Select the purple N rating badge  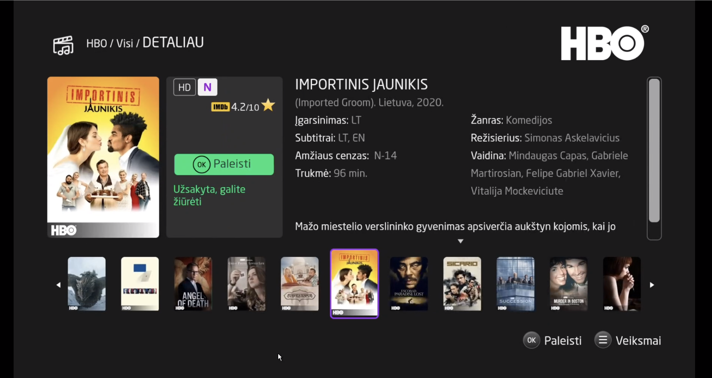[207, 87]
